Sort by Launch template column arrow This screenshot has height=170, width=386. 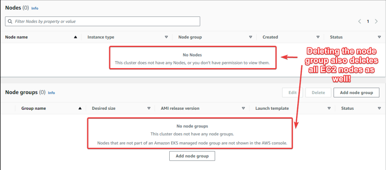pyautogui.click(x=329, y=108)
